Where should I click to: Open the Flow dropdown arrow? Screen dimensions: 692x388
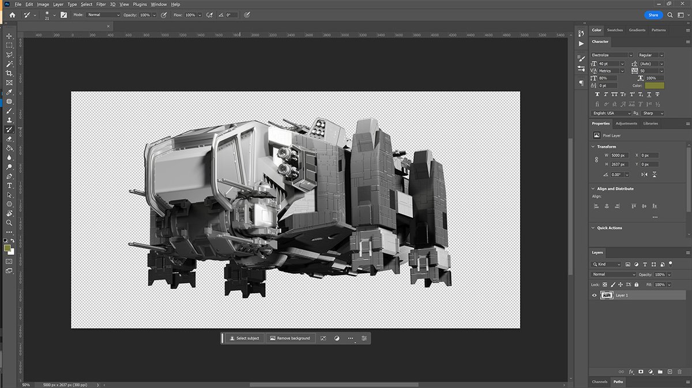pos(200,14)
